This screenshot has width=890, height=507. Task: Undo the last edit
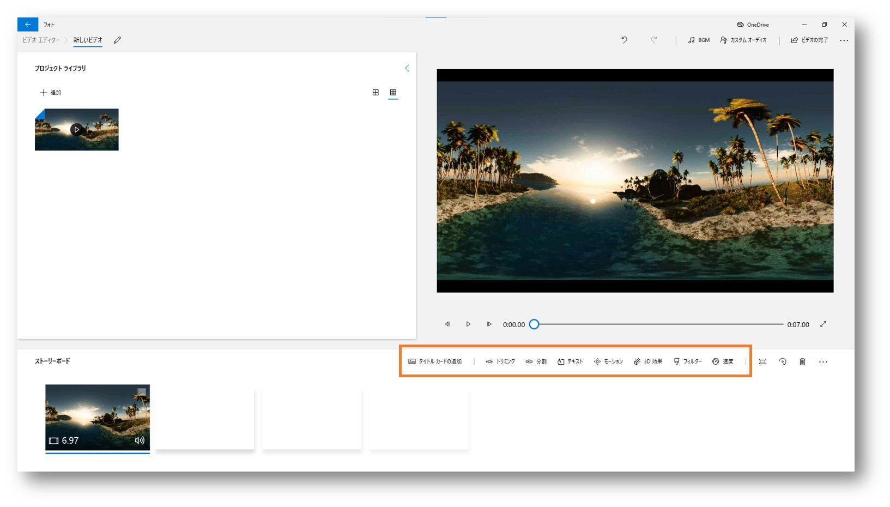tap(624, 40)
